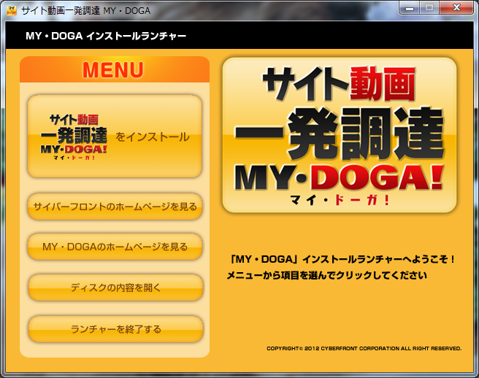Minimize the MY・DOGA launcher window
The width and height of the screenshot is (479, 378).
(x=410, y=8)
